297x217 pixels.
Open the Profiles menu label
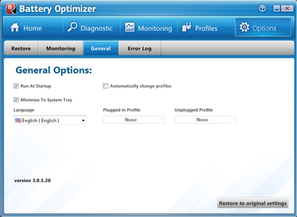[206, 28]
